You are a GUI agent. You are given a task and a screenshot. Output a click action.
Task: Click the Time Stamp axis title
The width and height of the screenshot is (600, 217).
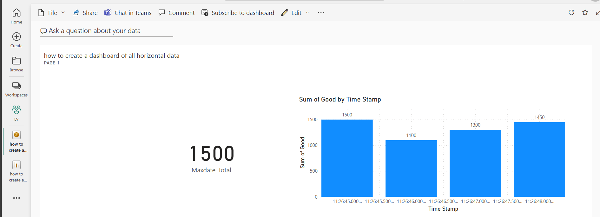tap(443, 209)
